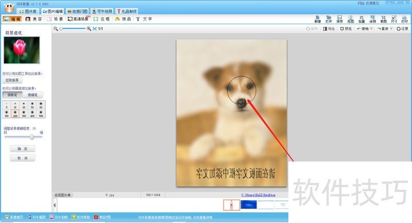
Task: Open 可牛拍照 in the bottom bar
Action: point(59,217)
